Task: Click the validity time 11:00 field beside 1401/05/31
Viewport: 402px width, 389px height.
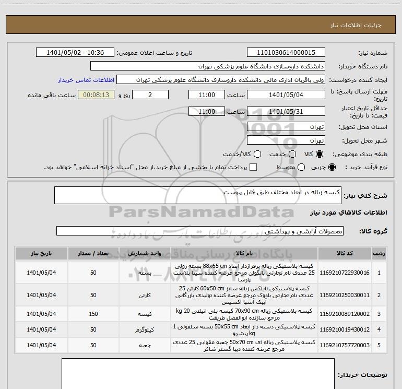Action: (207, 111)
